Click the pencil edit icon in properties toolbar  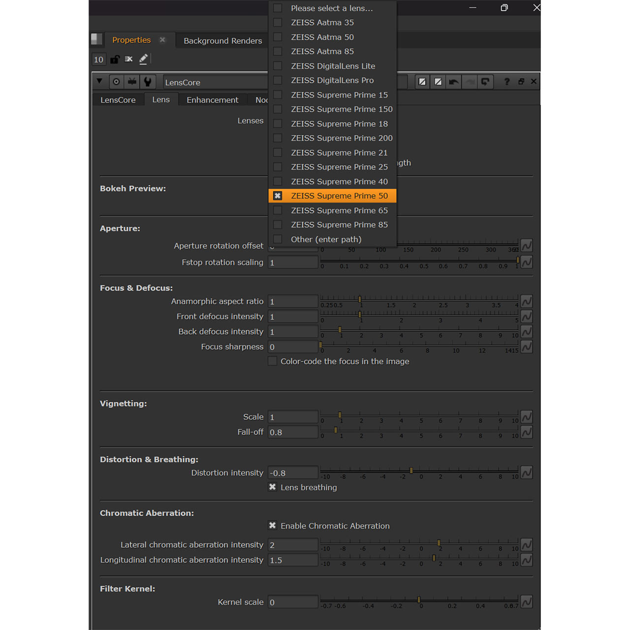coord(143,60)
